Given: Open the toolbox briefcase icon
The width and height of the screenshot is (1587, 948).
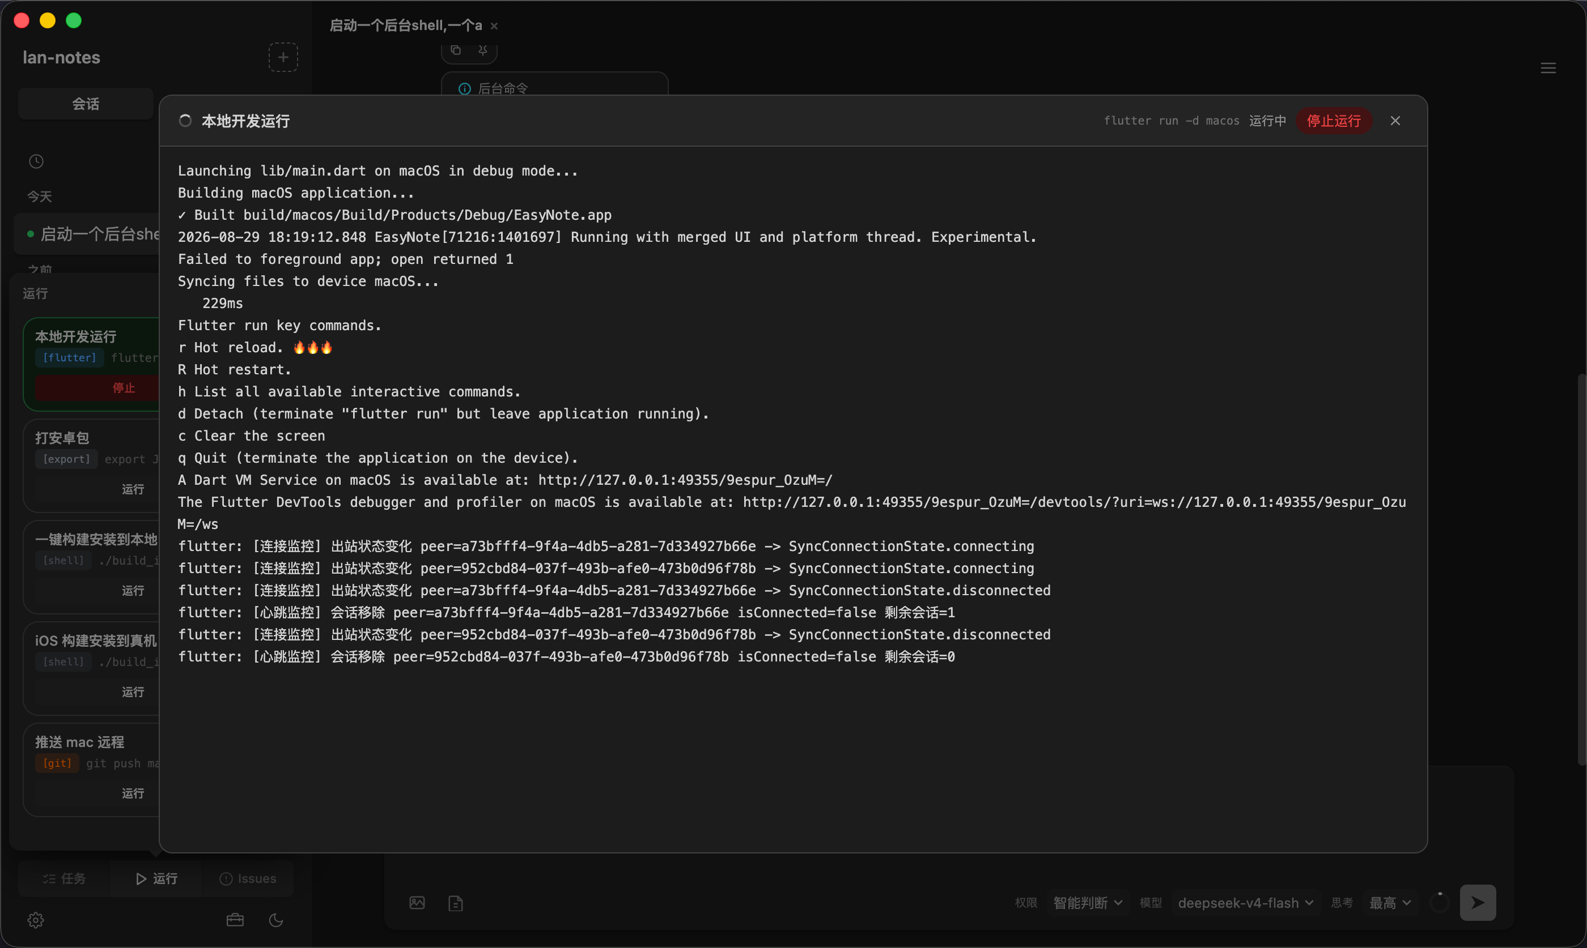Looking at the screenshot, I should 235,920.
